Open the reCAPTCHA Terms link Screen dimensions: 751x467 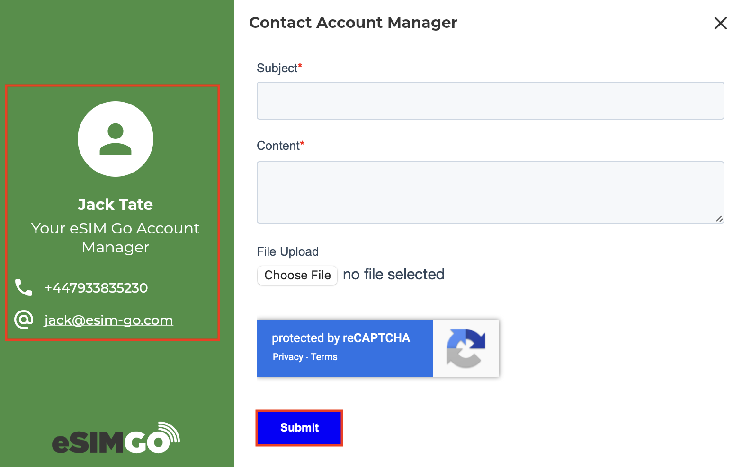[324, 357]
